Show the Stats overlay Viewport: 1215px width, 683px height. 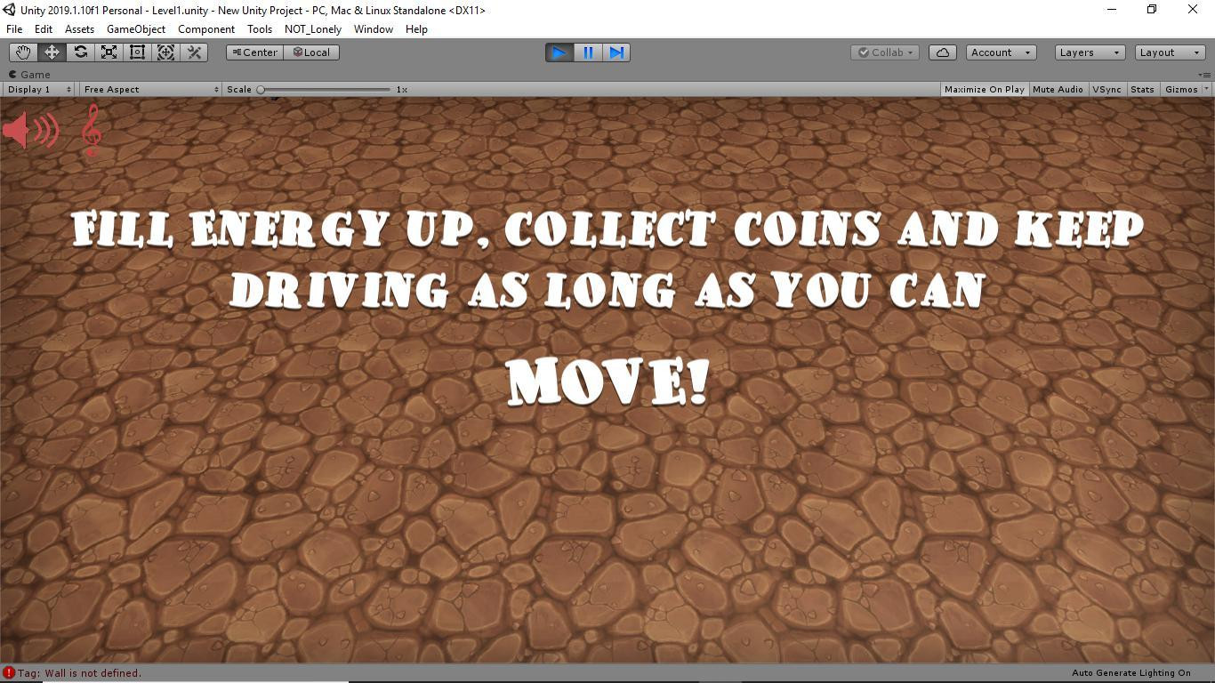[x=1142, y=89]
